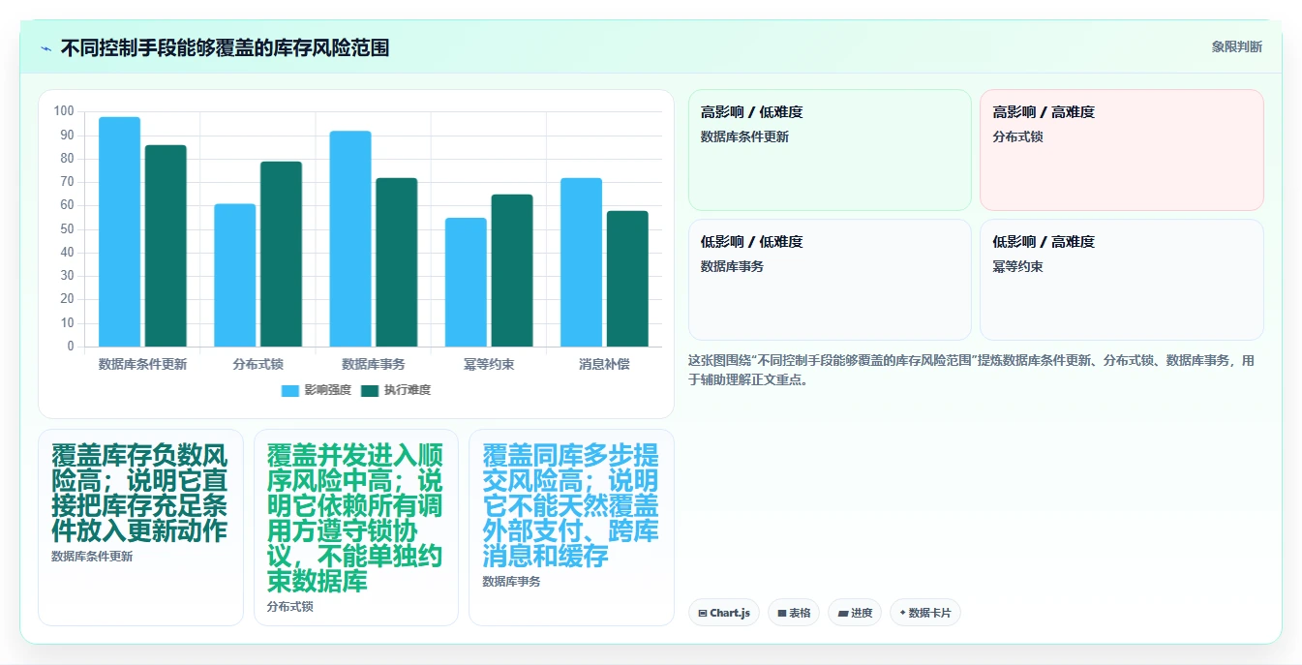Click 分布式锁 caption under second data card

[290, 607]
